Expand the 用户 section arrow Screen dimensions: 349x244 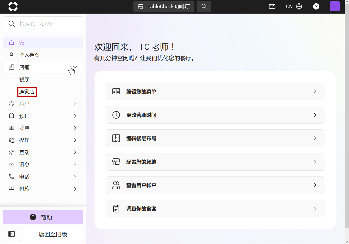click(75, 104)
